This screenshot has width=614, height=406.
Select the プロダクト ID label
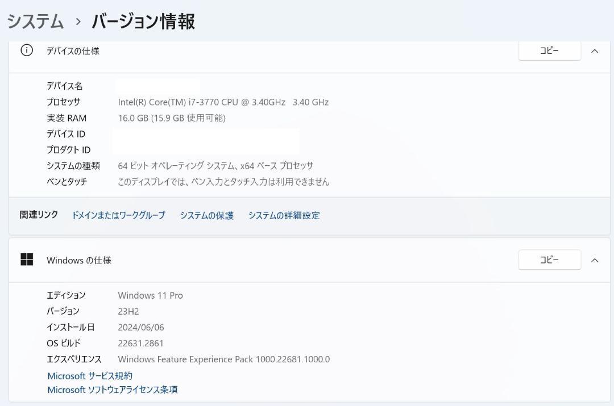[69, 150]
